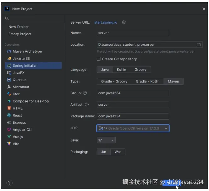Show help for Artifact field
This screenshot has width=209, height=191.
tap(87, 104)
